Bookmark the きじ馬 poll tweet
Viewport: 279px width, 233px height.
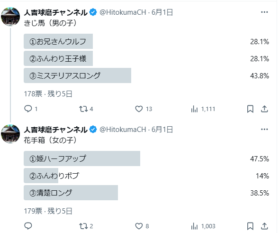[250, 109]
